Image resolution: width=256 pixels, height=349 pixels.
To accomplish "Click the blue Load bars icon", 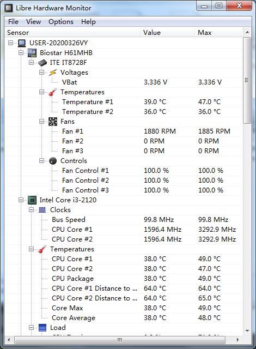I will point(42,328).
